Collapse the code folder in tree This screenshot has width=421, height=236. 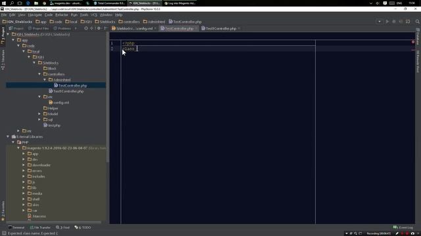[18, 46]
